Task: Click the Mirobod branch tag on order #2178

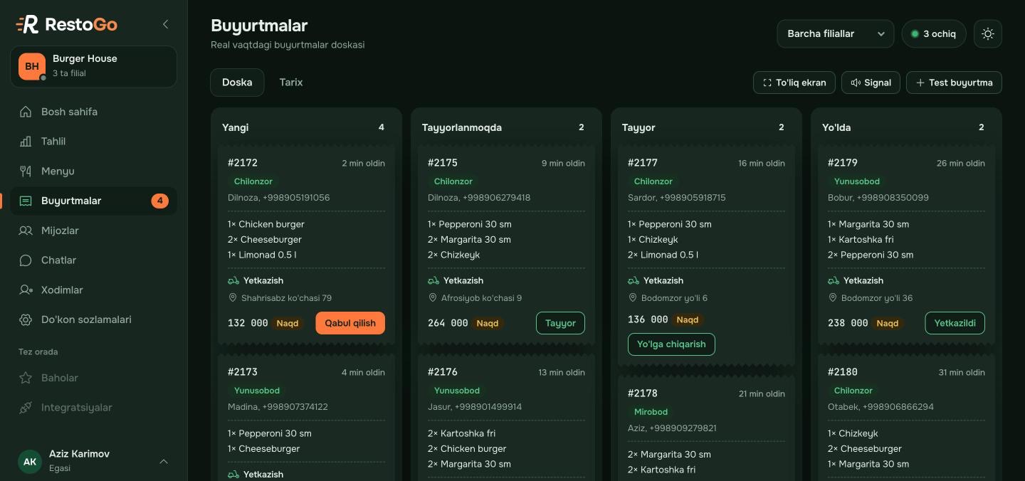Action: click(651, 412)
